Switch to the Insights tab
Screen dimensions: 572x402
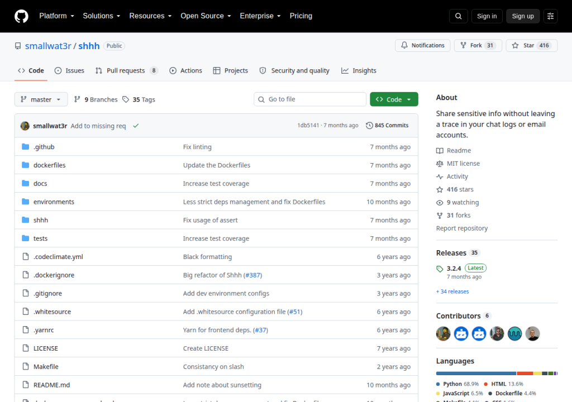click(359, 70)
